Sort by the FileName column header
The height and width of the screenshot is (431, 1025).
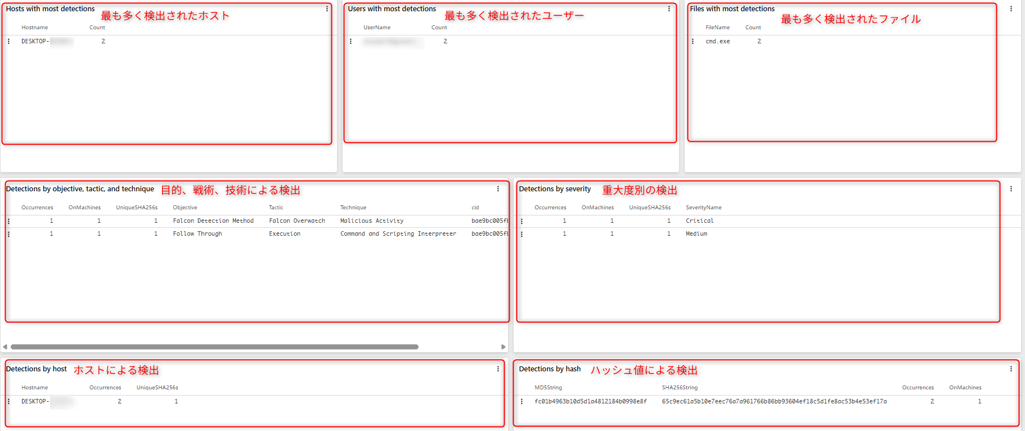point(717,28)
